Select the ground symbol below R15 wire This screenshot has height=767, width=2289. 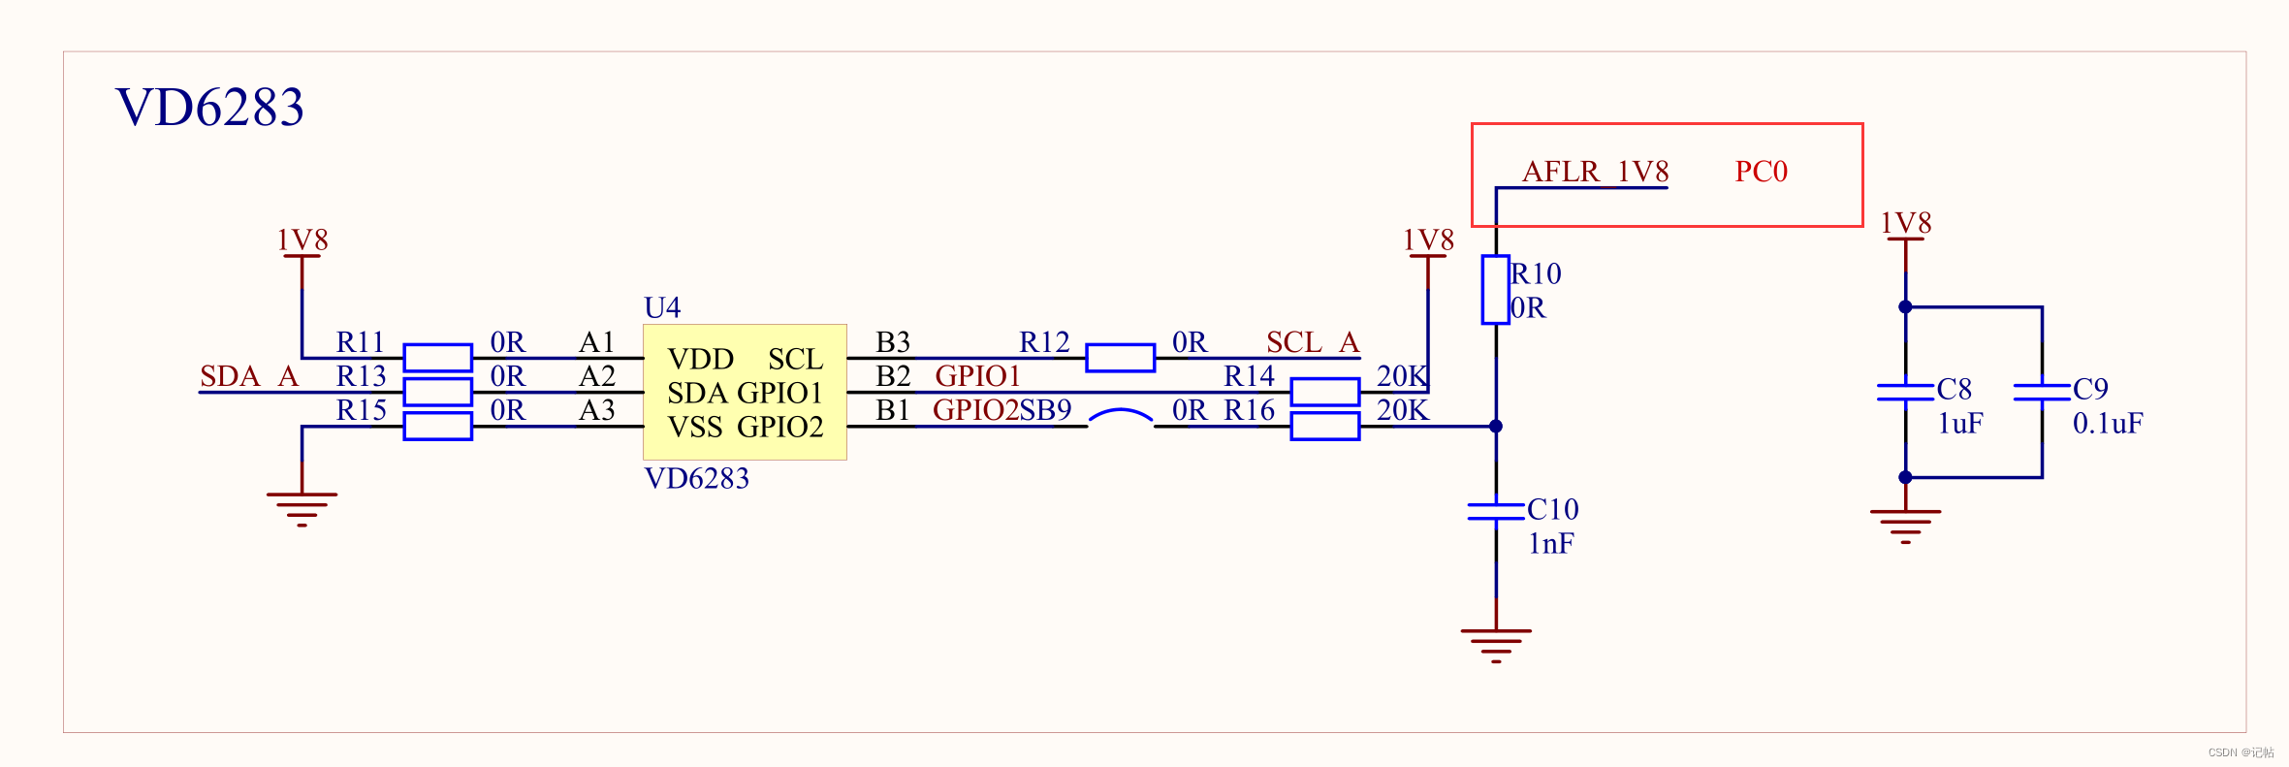pyautogui.click(x=302, y=509)
